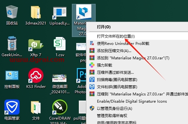Select the Xftp 7 shortcut icon
This screenshot has width=188, height=124.
coord(36,45)
